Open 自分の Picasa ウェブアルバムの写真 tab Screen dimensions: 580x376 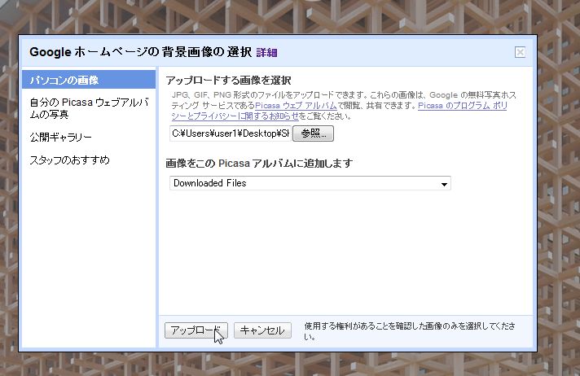tap(89, 108)
